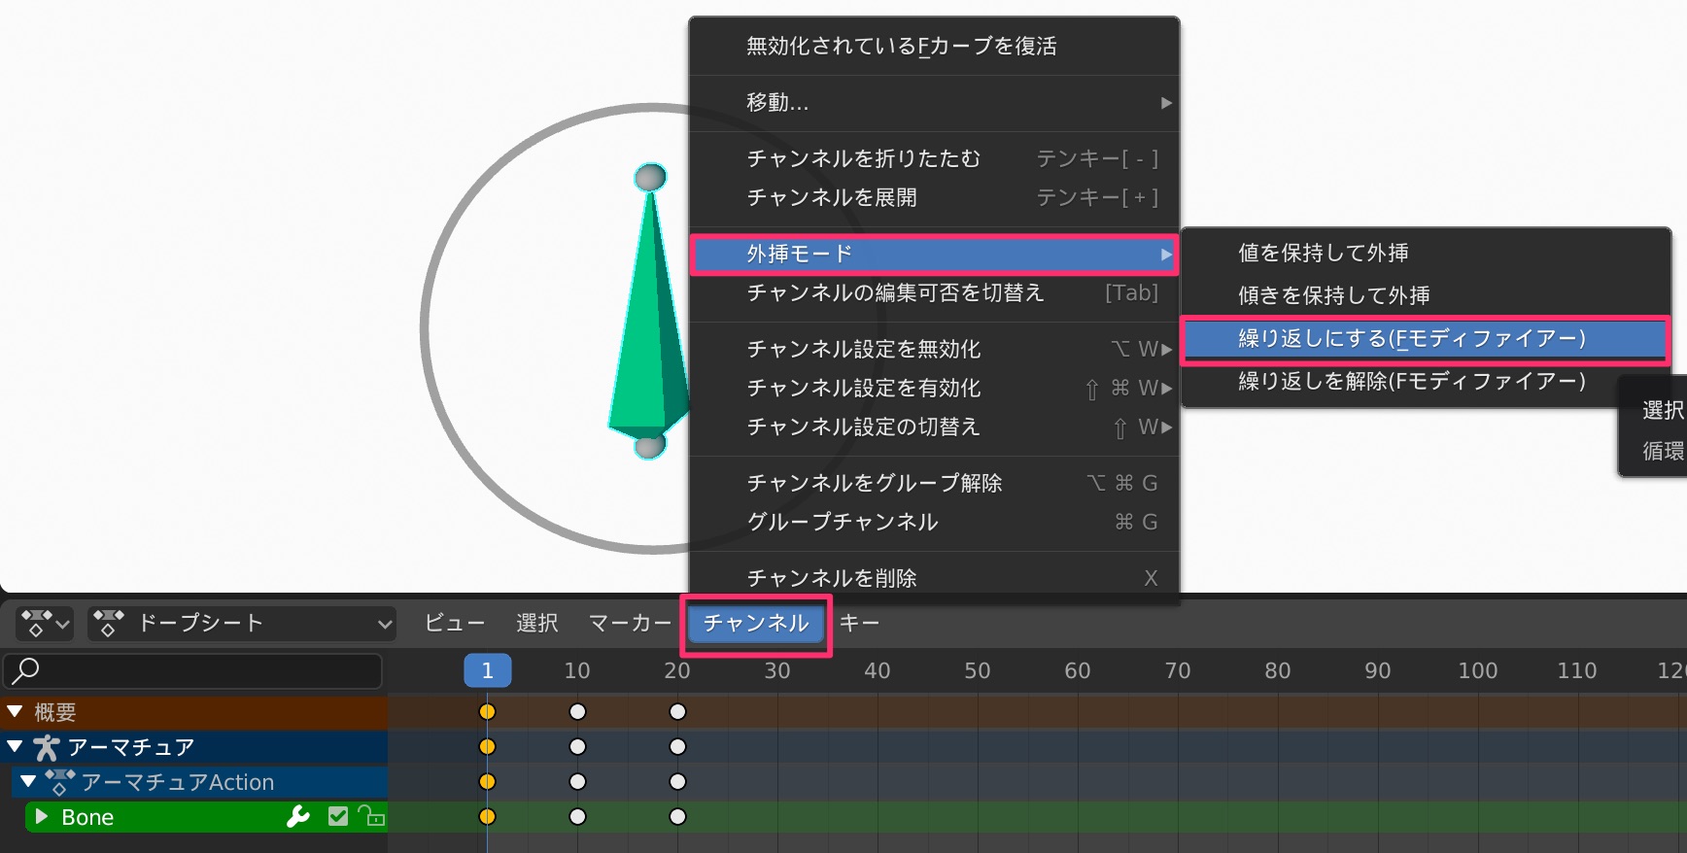This screenshot has height=853, width=1687.
Task: Choose チャンネルをグループ解除
Action: point(934,484)
